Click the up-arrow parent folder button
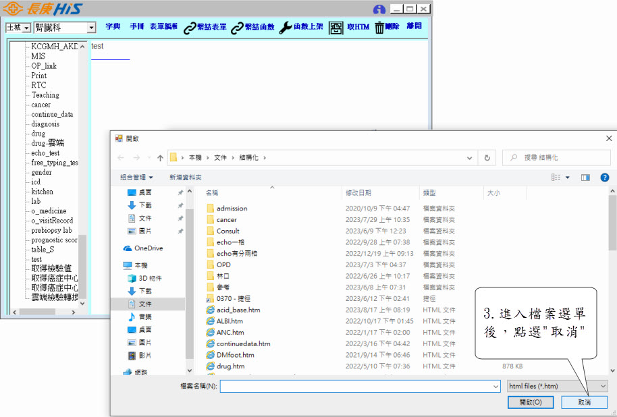Viewport: 617px width, 417px height. [160, 158]
